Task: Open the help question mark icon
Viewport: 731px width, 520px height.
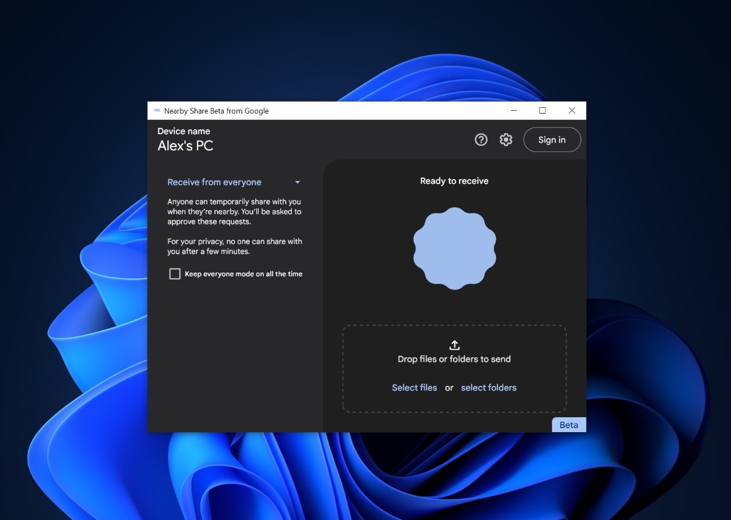Action: coord(481,140)
